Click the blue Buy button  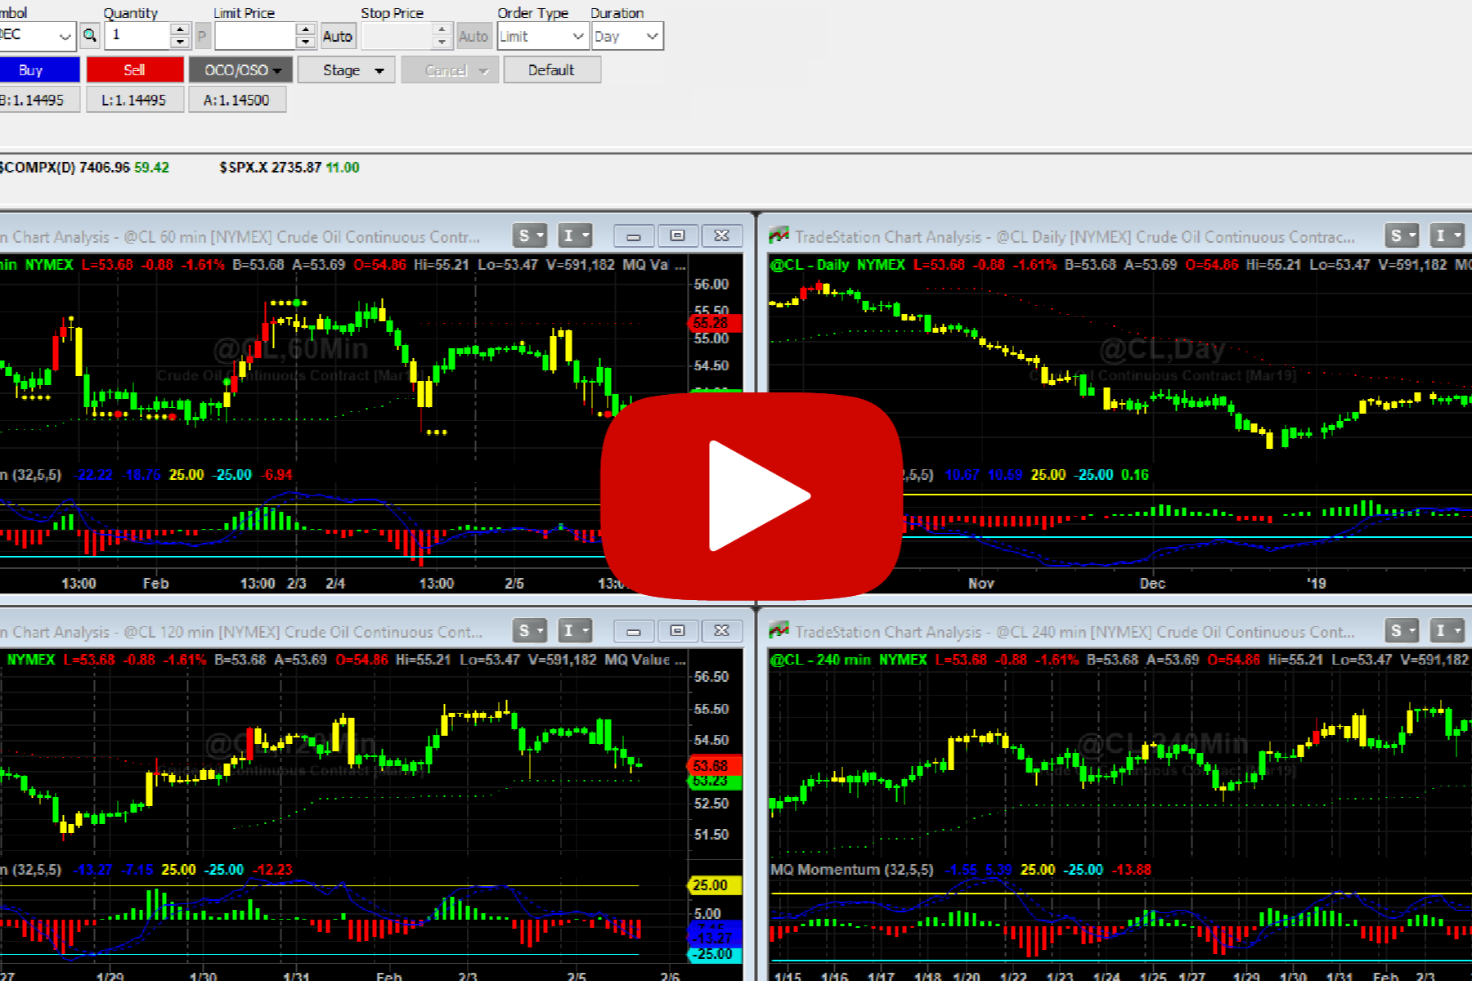(39, 70)
